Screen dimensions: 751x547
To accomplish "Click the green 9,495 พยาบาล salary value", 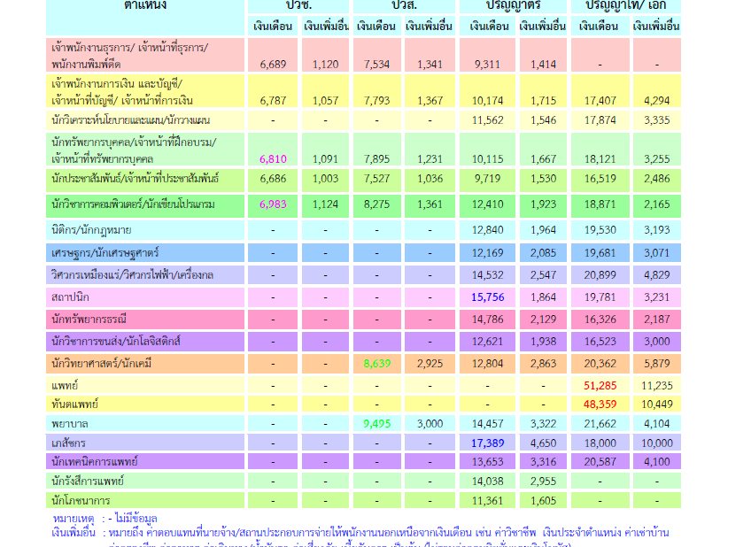I will [376, 423].
